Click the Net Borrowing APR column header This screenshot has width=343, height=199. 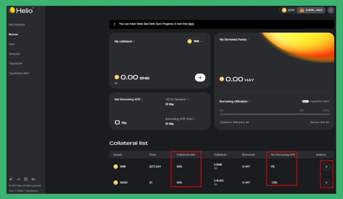(x=283, y=155)
